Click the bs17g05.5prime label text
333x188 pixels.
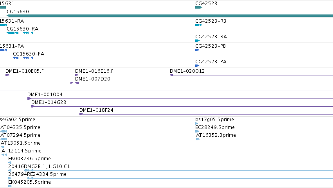point(214,120)
